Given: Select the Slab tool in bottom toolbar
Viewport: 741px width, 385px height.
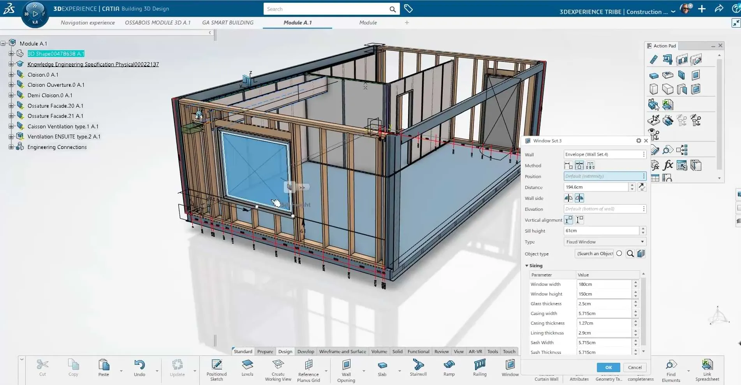Looking at the screenshot, I should [x=382, y=368].
